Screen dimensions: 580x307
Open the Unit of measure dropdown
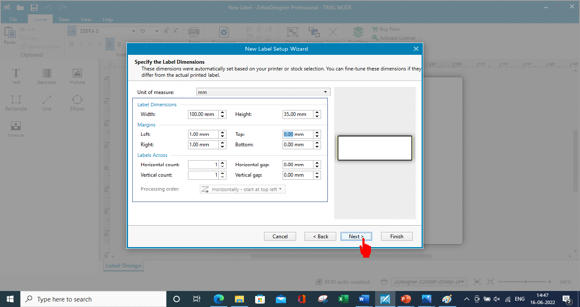[x=263, y=92]
